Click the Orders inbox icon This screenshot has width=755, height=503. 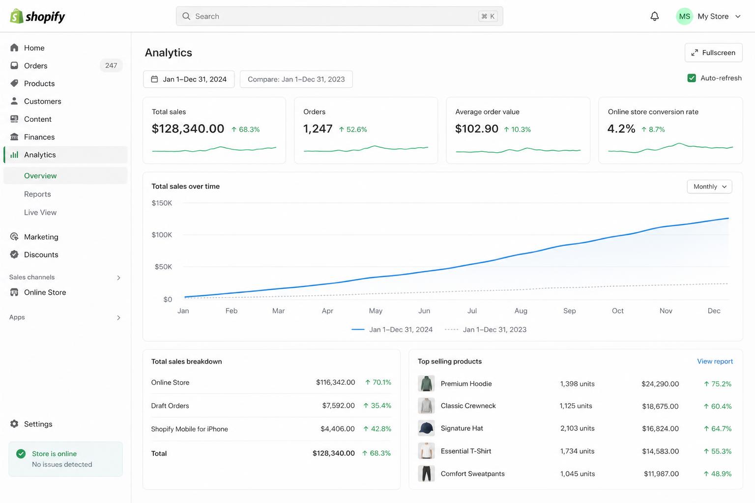pyautogui.click(x=14, y=65)
